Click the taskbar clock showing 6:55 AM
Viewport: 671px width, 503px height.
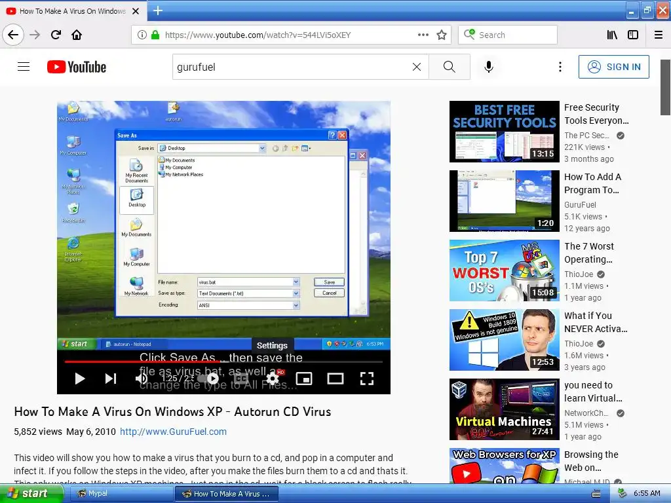(647, 494)
